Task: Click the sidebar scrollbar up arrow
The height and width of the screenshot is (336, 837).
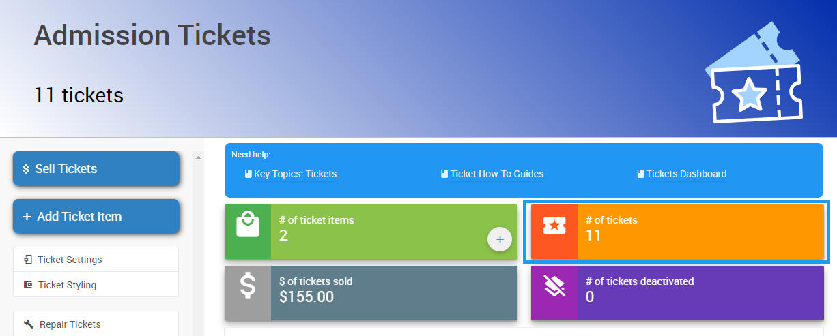Action: pyautogui.click(x=198, y=158)
